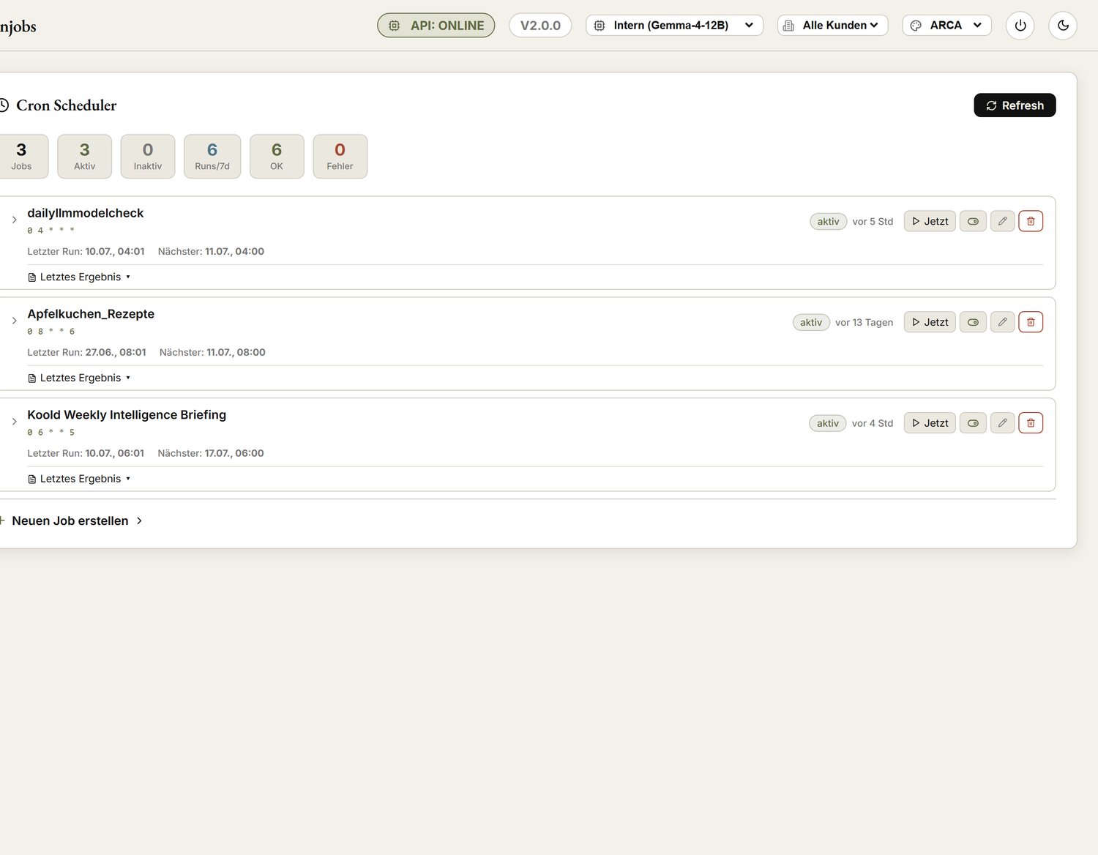Toggle active state of Apfelkuchen_Rezepte job
1098x855 pixels.
click(x=973, y=322)
